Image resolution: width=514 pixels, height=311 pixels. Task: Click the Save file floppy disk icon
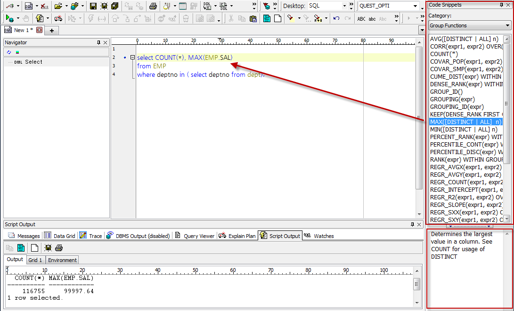point(93,6)
